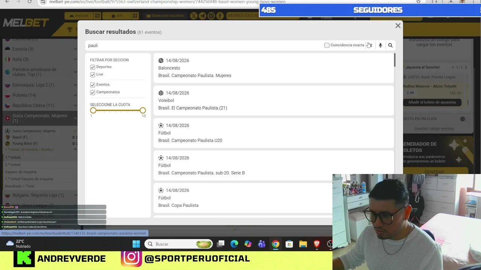Open File Explorer from the taskbar
Viewport: 481px width, 270px height.
pyautogui.click(x=303, y=244)
